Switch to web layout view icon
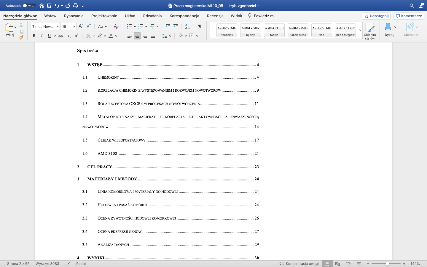 click(x=337, y=263)
